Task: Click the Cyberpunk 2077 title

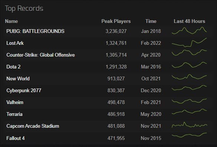Action: (24, 90)
